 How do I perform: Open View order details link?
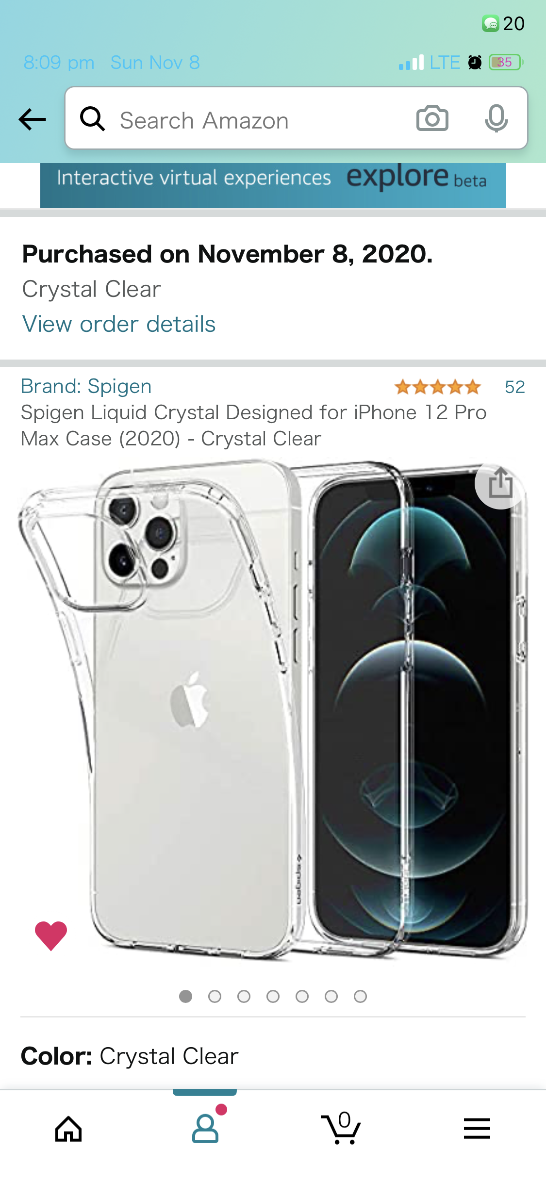(119, 324)
